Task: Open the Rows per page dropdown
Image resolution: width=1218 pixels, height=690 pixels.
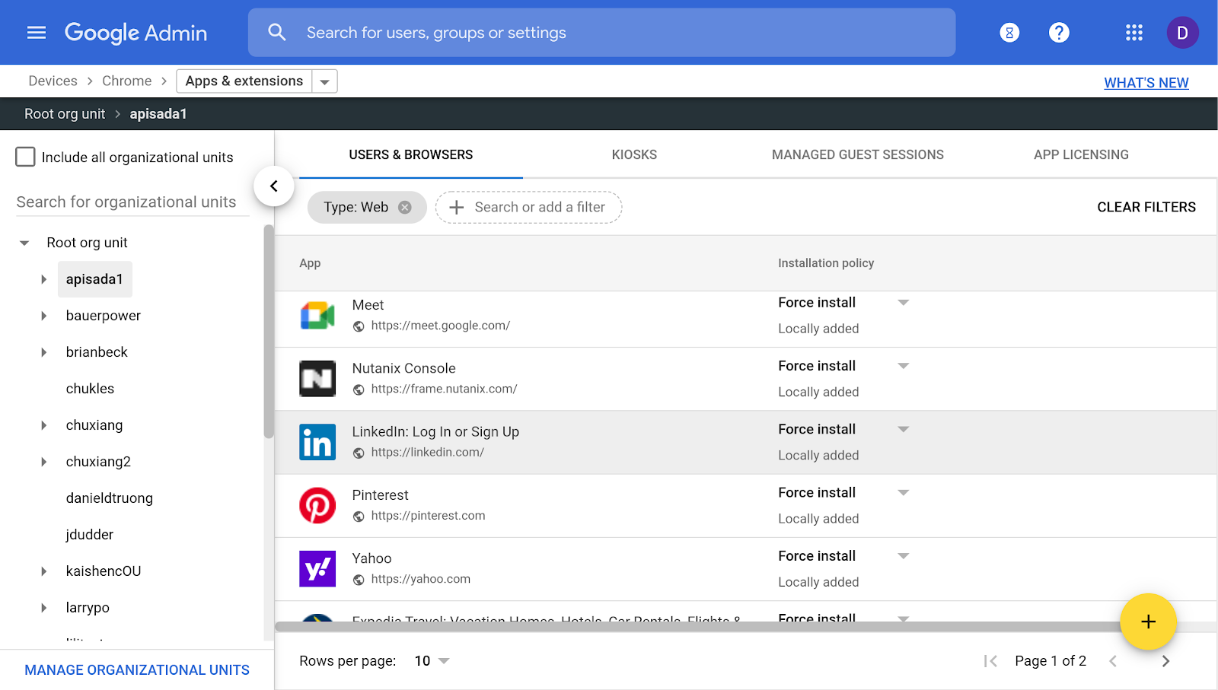Action: [x=432, y=661]
